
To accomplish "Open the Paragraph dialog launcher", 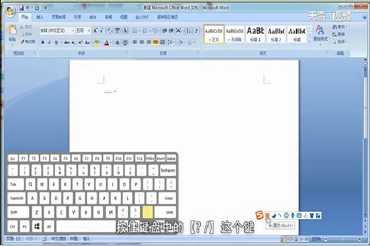I will tap(199, 52).
